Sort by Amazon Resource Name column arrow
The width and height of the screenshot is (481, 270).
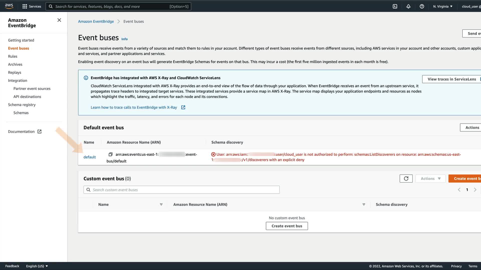(364, 204)
